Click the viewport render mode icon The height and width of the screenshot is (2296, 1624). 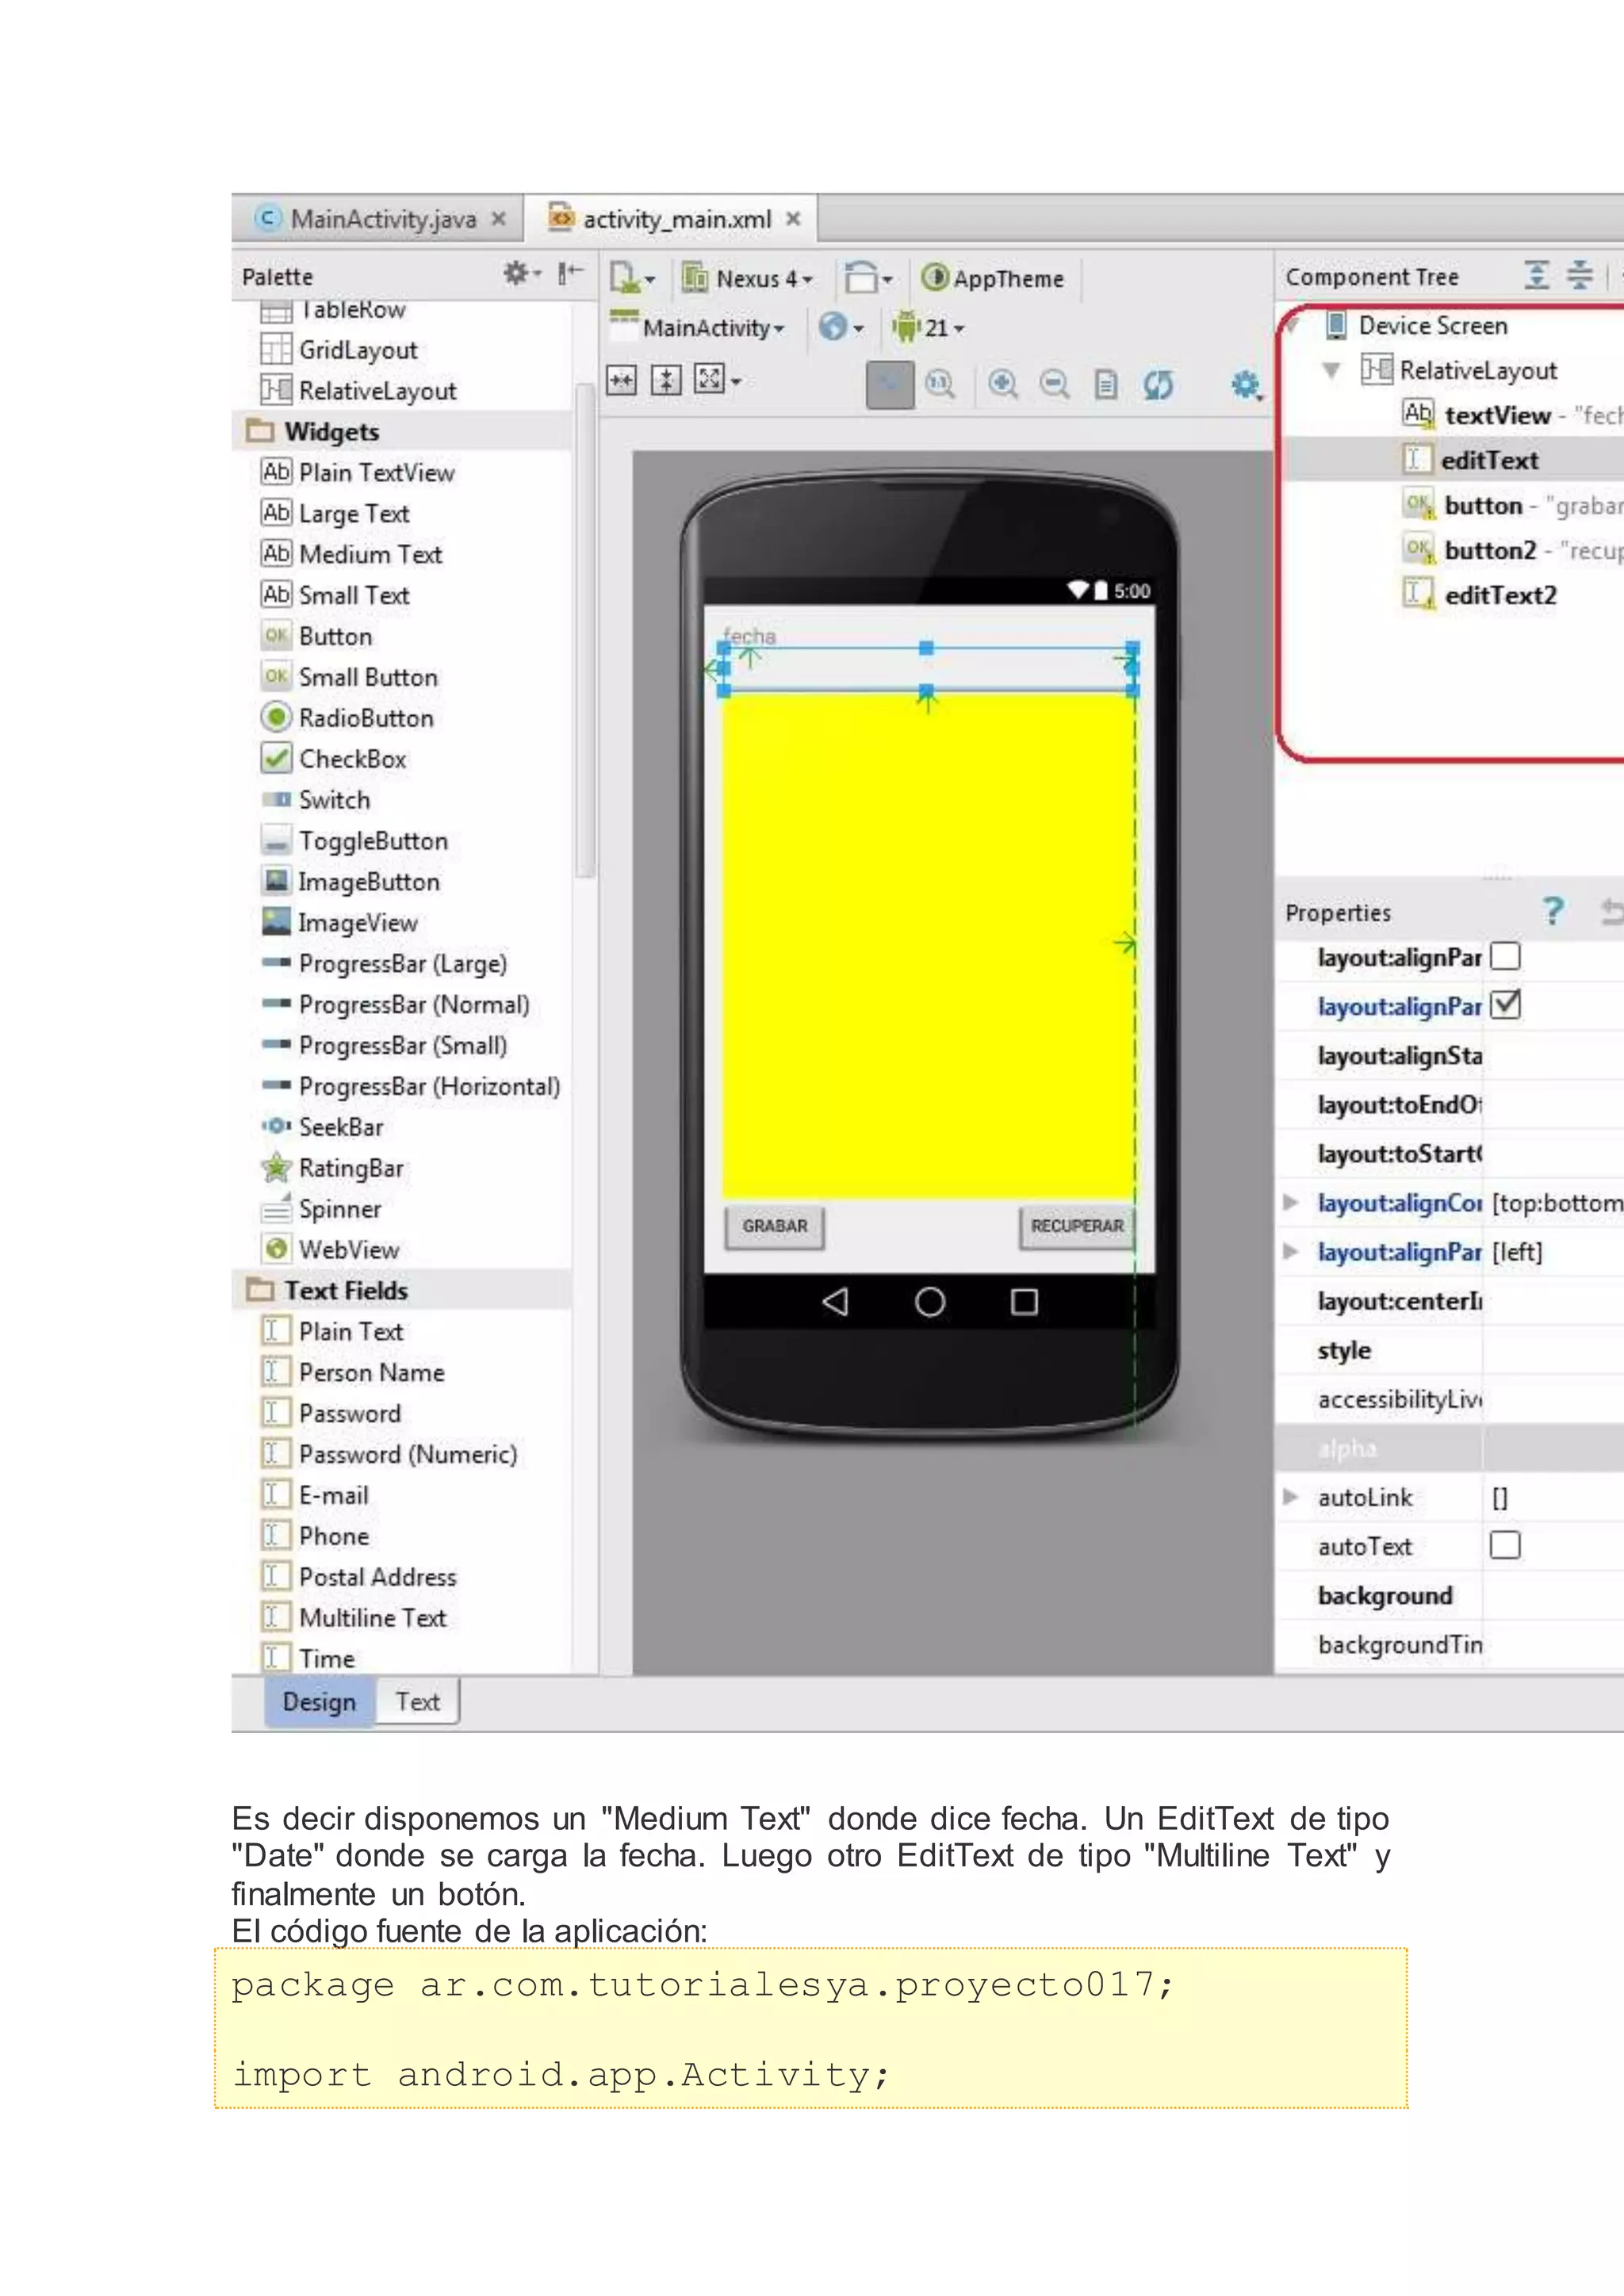tap(716, 380)
